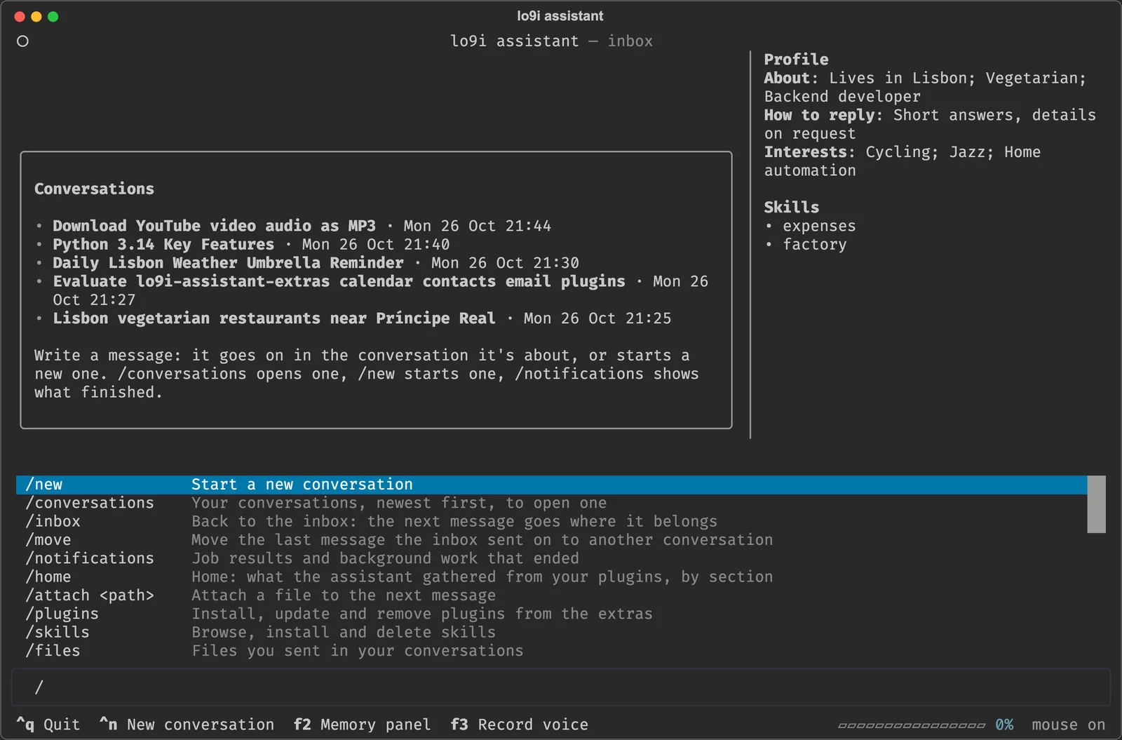Click the 'Interests' profile line
The image size is (1122, 740).
(x=903, y=161)
